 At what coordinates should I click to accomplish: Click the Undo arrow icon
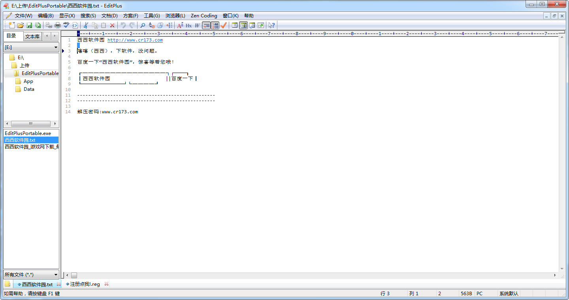[x=123, y=25]
